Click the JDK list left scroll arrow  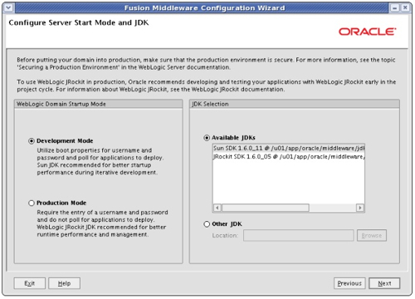[217, 208]
